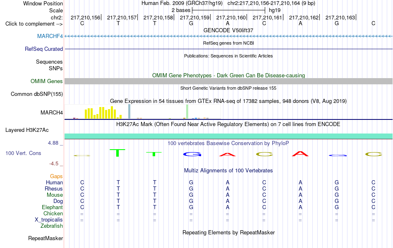Click the gray OMIM Genes bar

pos(228,81)
